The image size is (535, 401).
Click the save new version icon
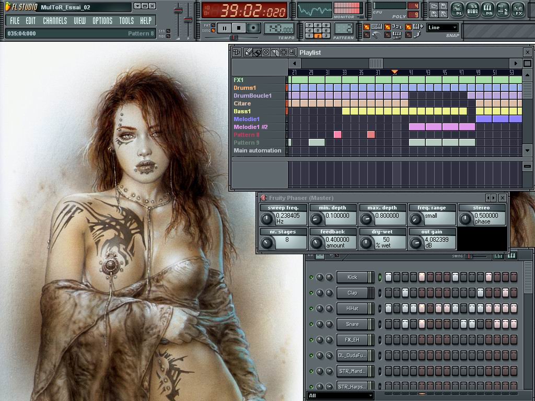[434, 14]
